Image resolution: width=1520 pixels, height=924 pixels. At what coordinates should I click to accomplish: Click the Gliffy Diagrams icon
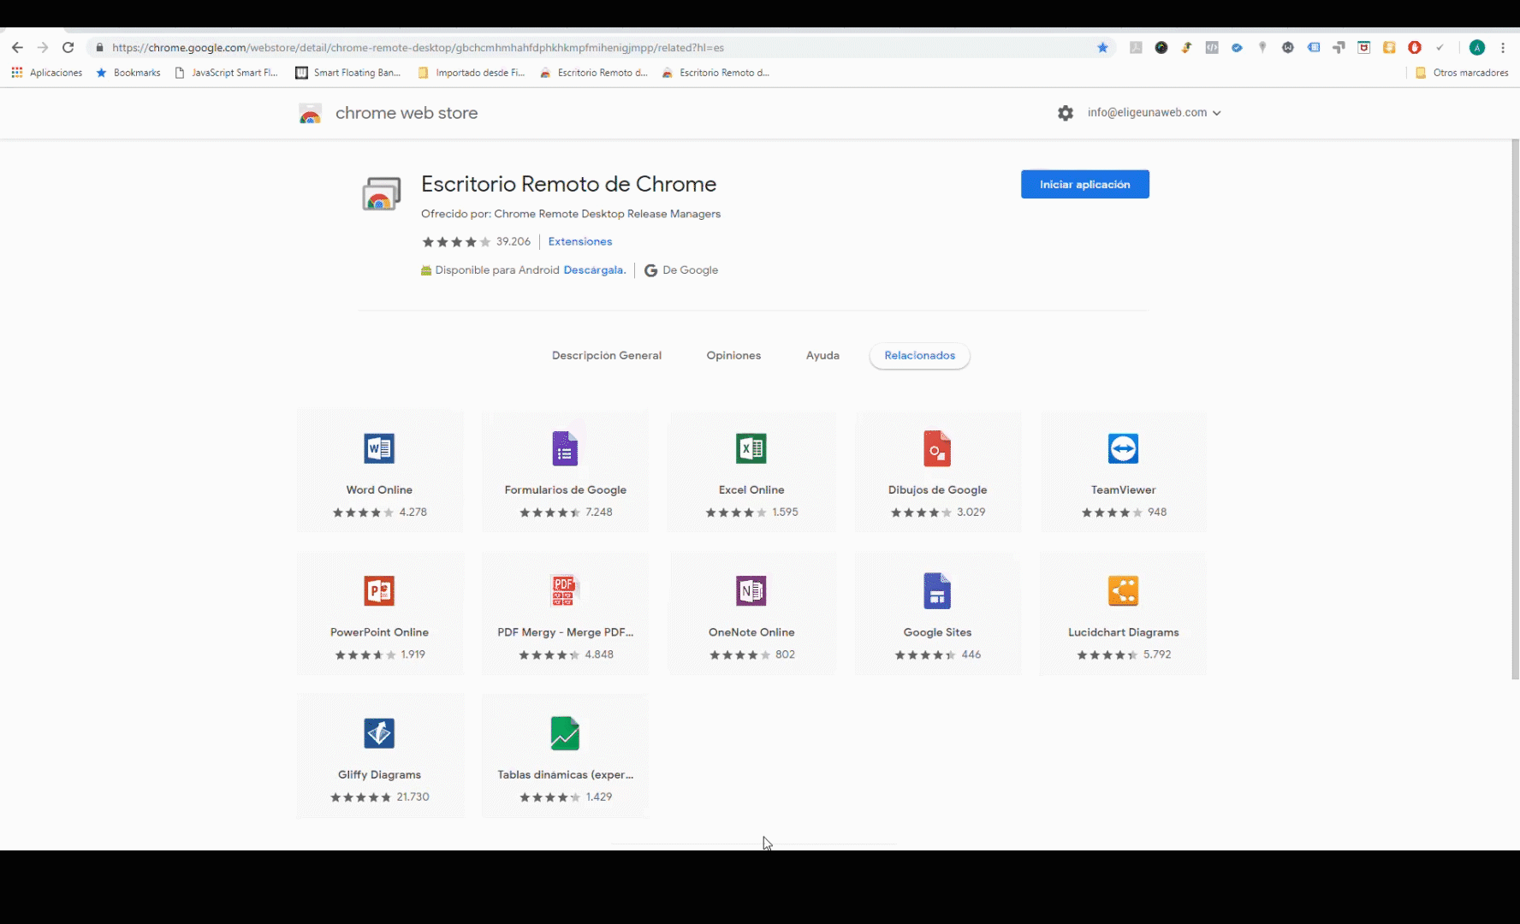(379, 733)
